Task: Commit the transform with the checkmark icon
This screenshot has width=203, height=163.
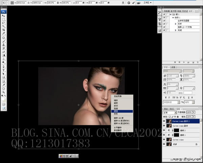Action: pos(133,3)
